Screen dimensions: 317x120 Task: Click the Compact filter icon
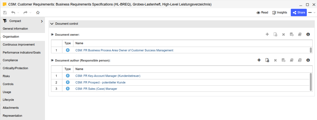pos(5,21)
